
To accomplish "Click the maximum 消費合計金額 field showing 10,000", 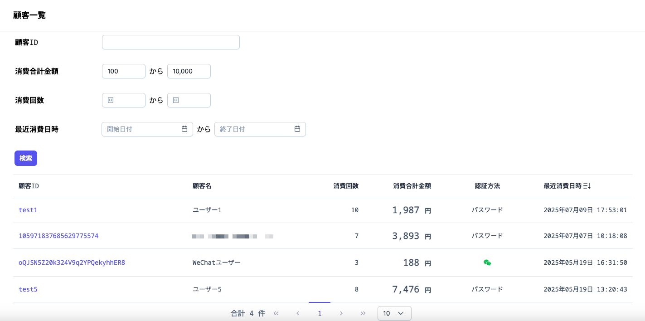I will (189, 71).
